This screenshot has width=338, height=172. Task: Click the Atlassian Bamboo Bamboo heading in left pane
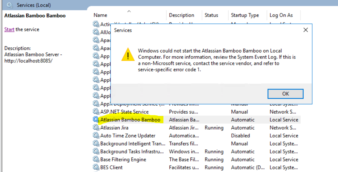click(35, 16)
